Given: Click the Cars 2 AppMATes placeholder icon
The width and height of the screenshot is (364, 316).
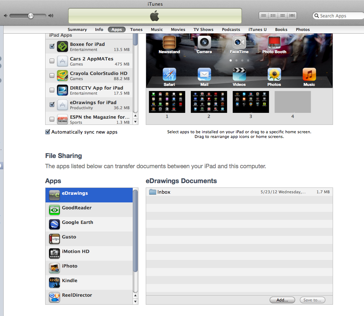Looking at the screenshot, I should 62,61.
